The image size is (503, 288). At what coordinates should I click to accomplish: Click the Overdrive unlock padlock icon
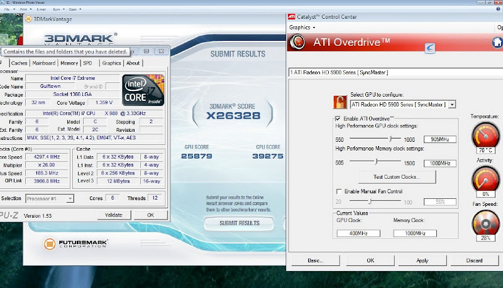[340, 102]
